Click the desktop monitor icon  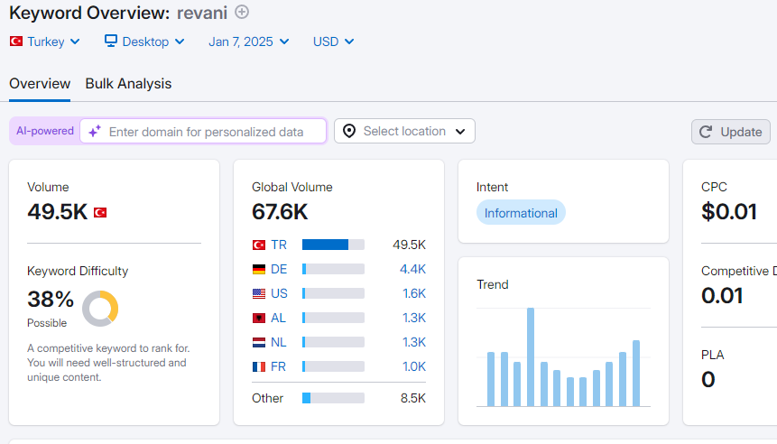pos(111,41)
